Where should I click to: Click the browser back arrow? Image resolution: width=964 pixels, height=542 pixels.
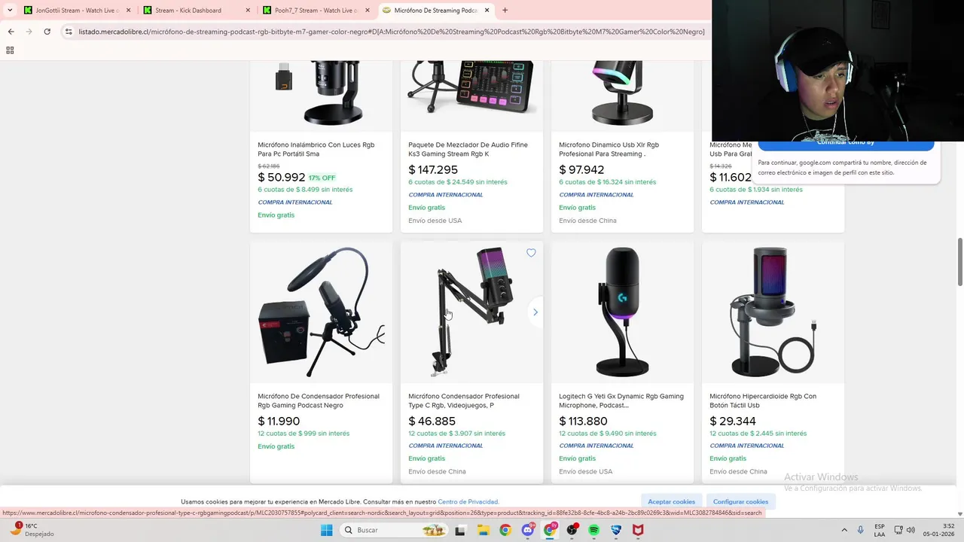[x=11, y=32]
